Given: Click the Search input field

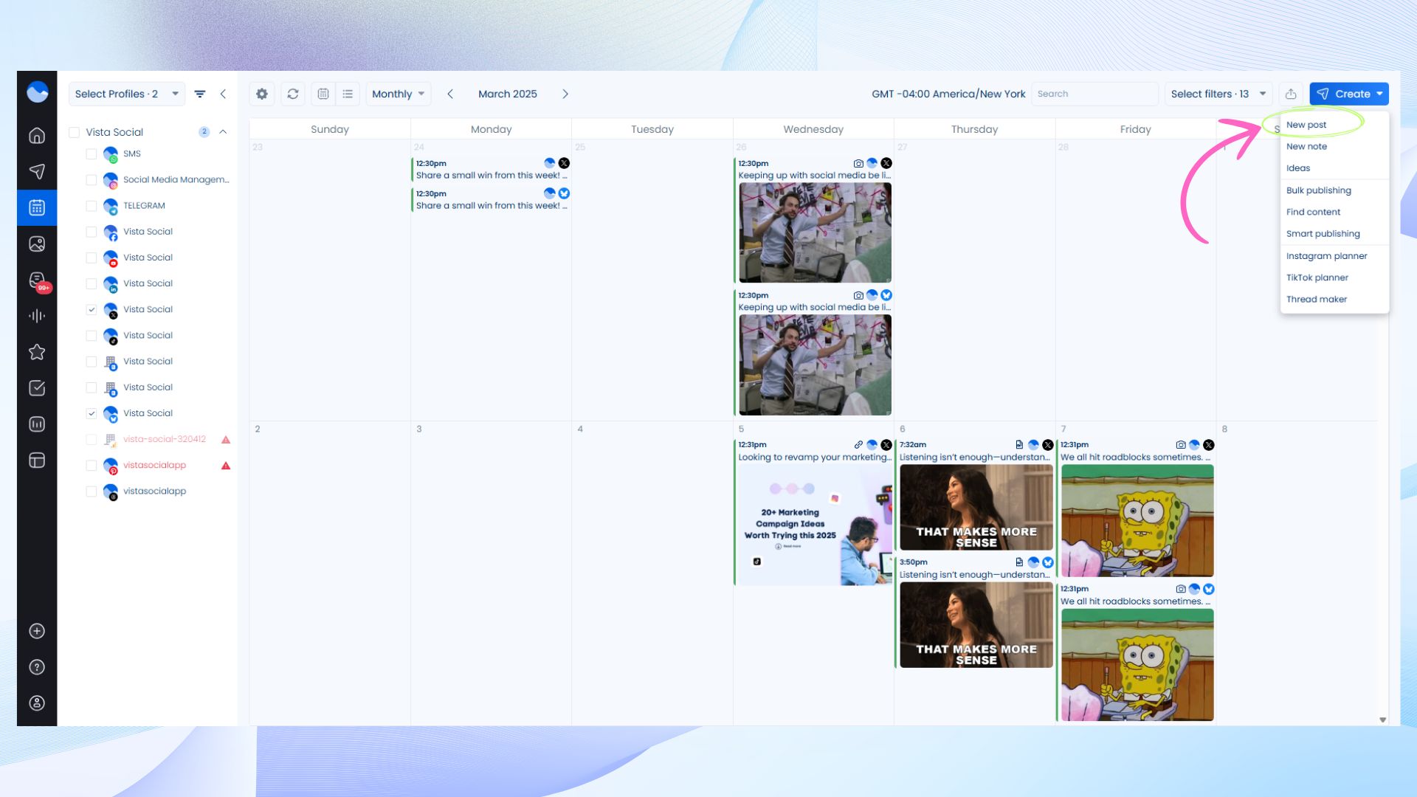Looking at the screenshot, I should [1094, 94].
